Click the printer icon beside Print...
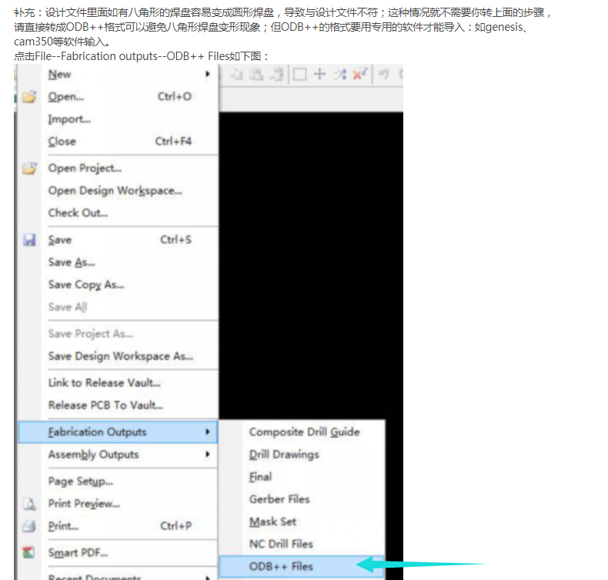 point(29,526)
